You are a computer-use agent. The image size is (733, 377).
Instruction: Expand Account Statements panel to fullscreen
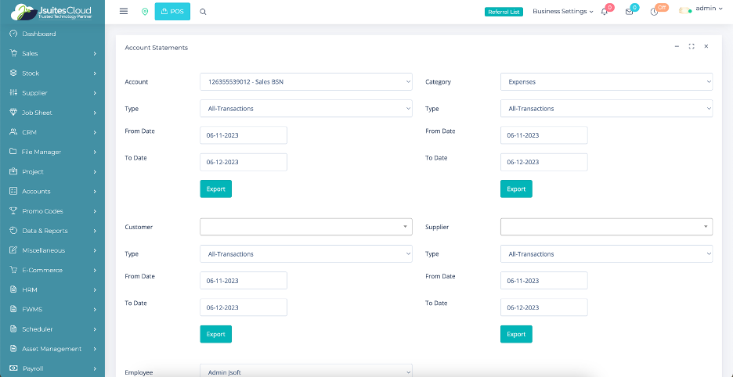691,47
